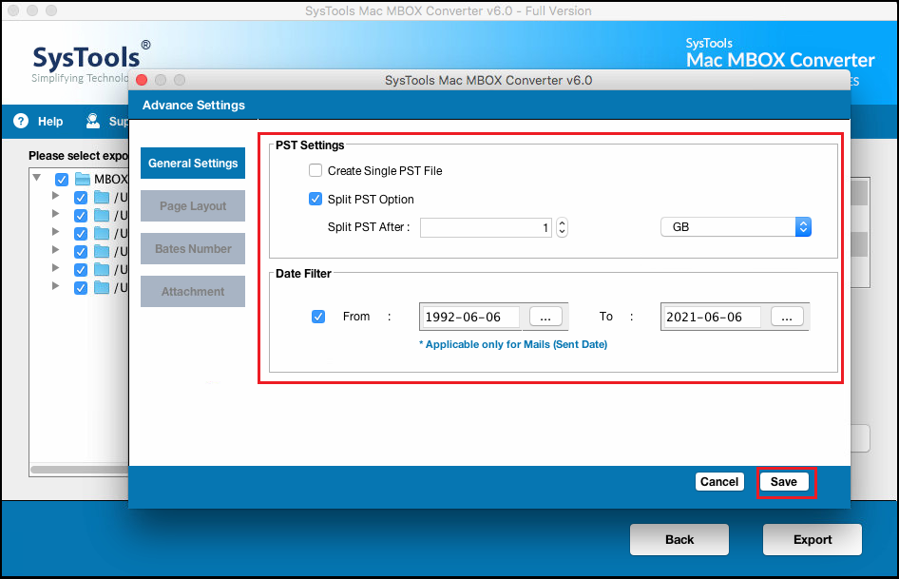Uncheck the topmost /U folder checkbox
The image size is (899, 579).
tap(81, 198)
